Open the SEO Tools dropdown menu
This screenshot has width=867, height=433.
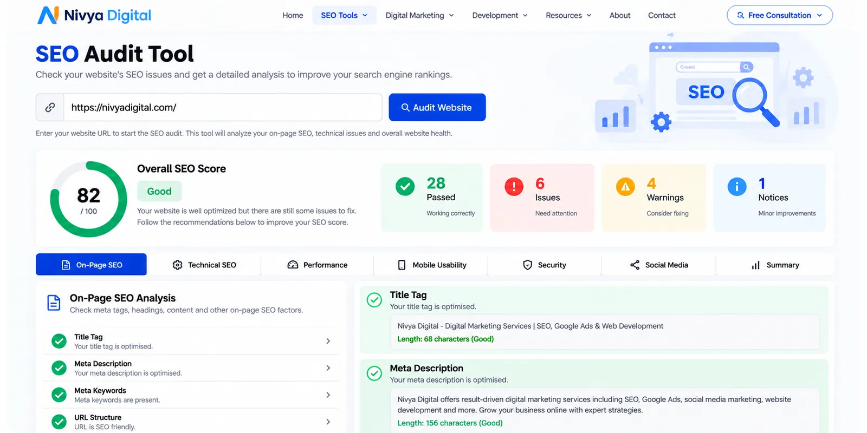tap(344, 15)
